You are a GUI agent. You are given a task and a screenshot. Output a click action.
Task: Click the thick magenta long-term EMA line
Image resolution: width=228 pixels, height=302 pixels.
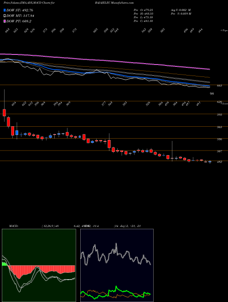(x=105, y=60)
